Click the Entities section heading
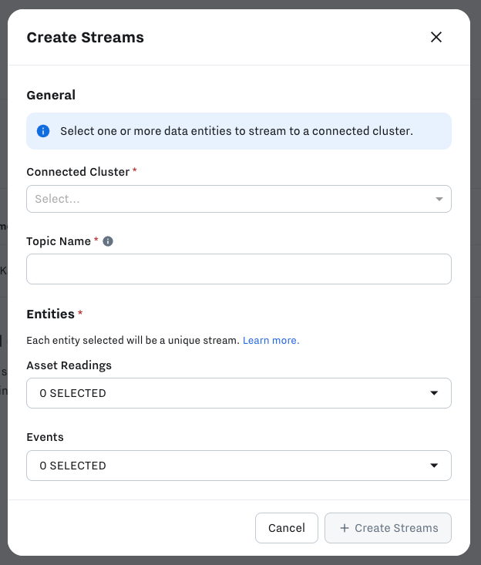 tap(50, 314)
